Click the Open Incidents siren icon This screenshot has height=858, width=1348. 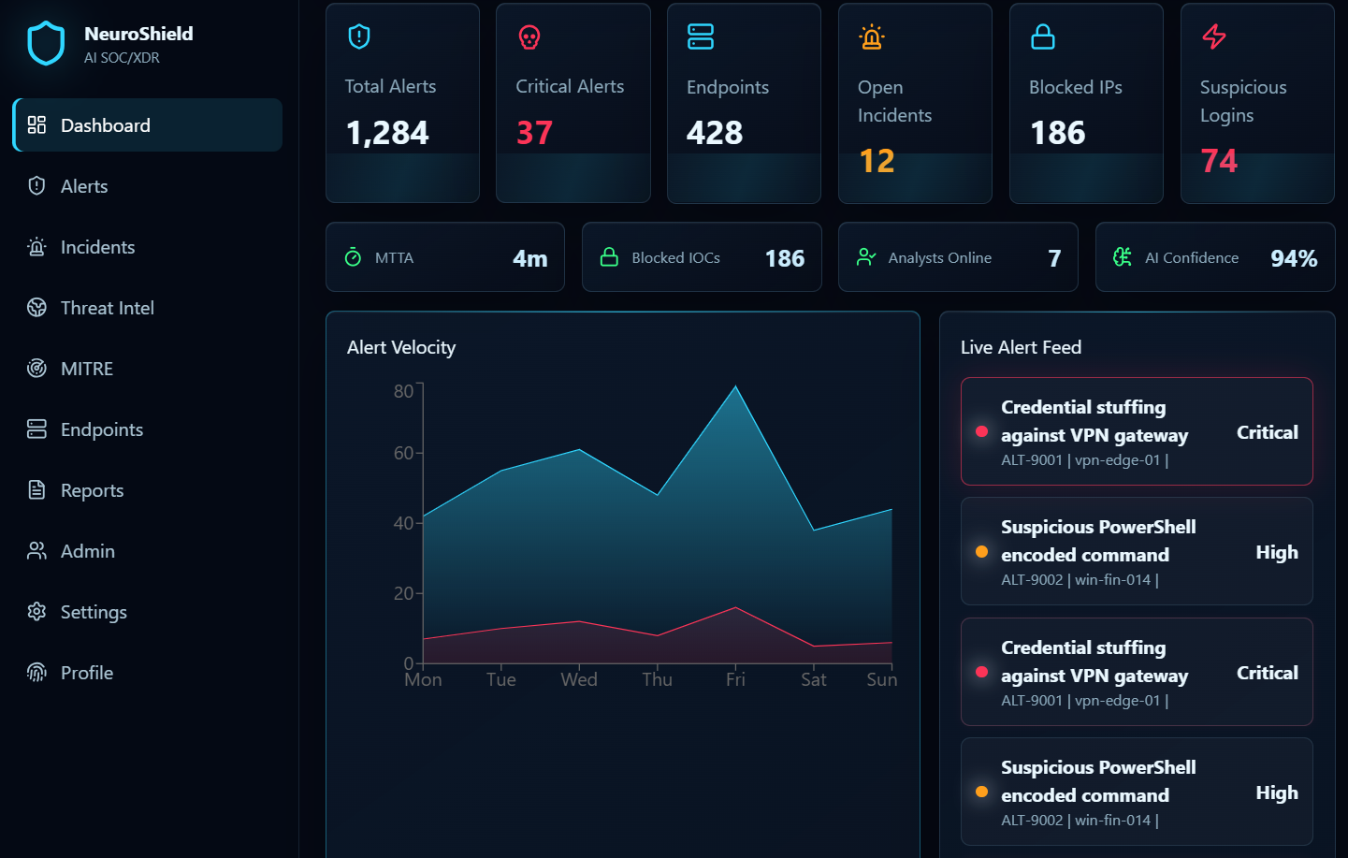click(872, 37)
